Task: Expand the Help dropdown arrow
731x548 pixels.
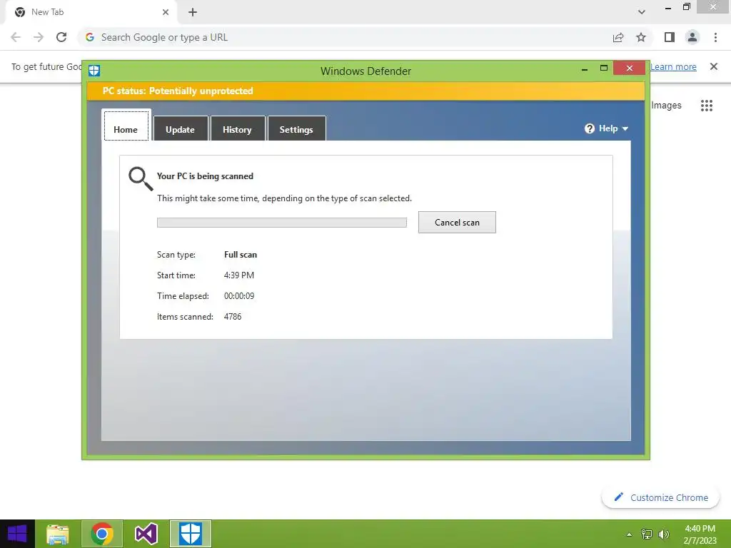Action: 625,128
